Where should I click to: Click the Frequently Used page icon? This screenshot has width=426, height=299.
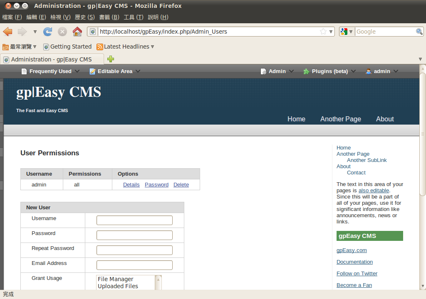pos(24,71)
